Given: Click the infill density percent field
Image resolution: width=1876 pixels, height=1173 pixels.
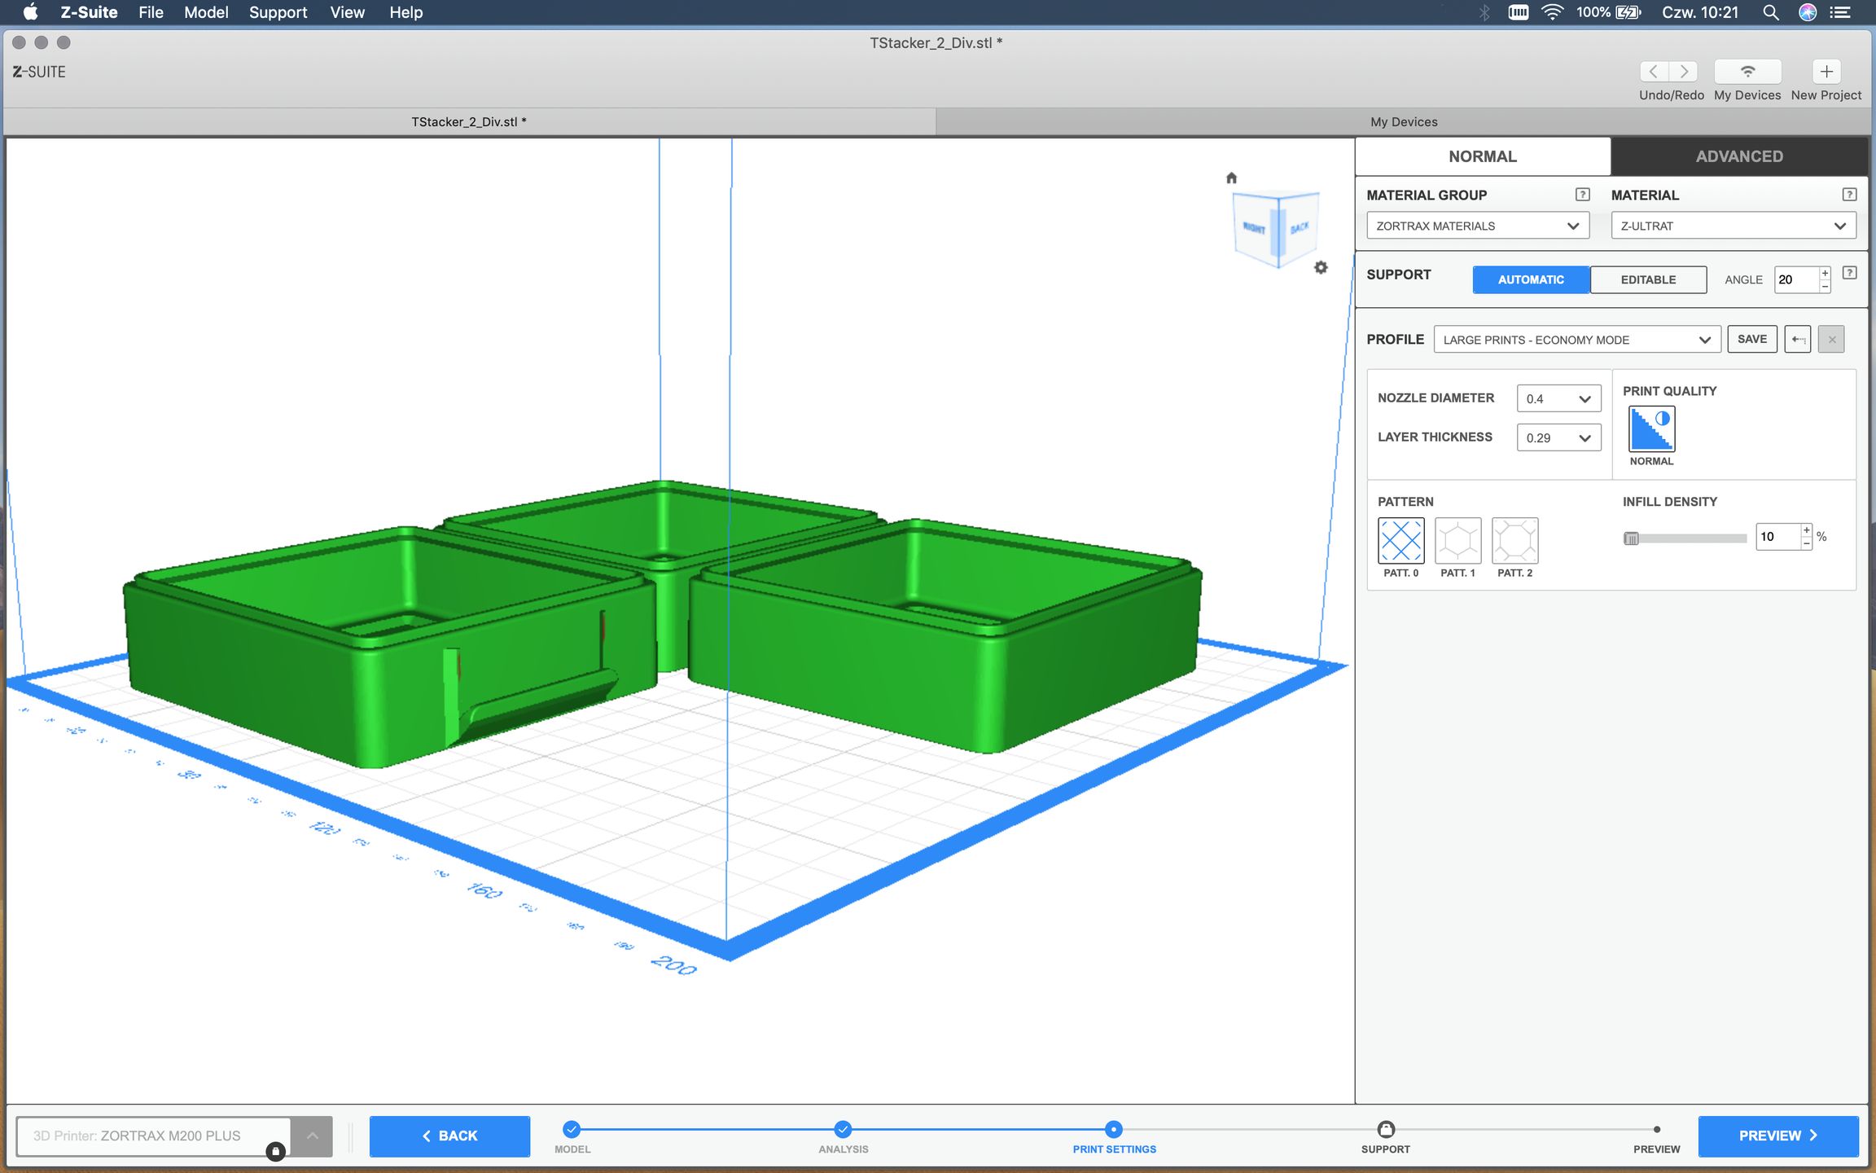Looking at the screenshot, I should pyautogui.click(x=1777, y=537).
